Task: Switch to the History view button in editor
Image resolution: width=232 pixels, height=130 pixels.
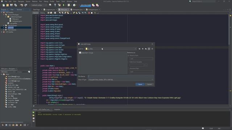Action: [x=43, y=13]
